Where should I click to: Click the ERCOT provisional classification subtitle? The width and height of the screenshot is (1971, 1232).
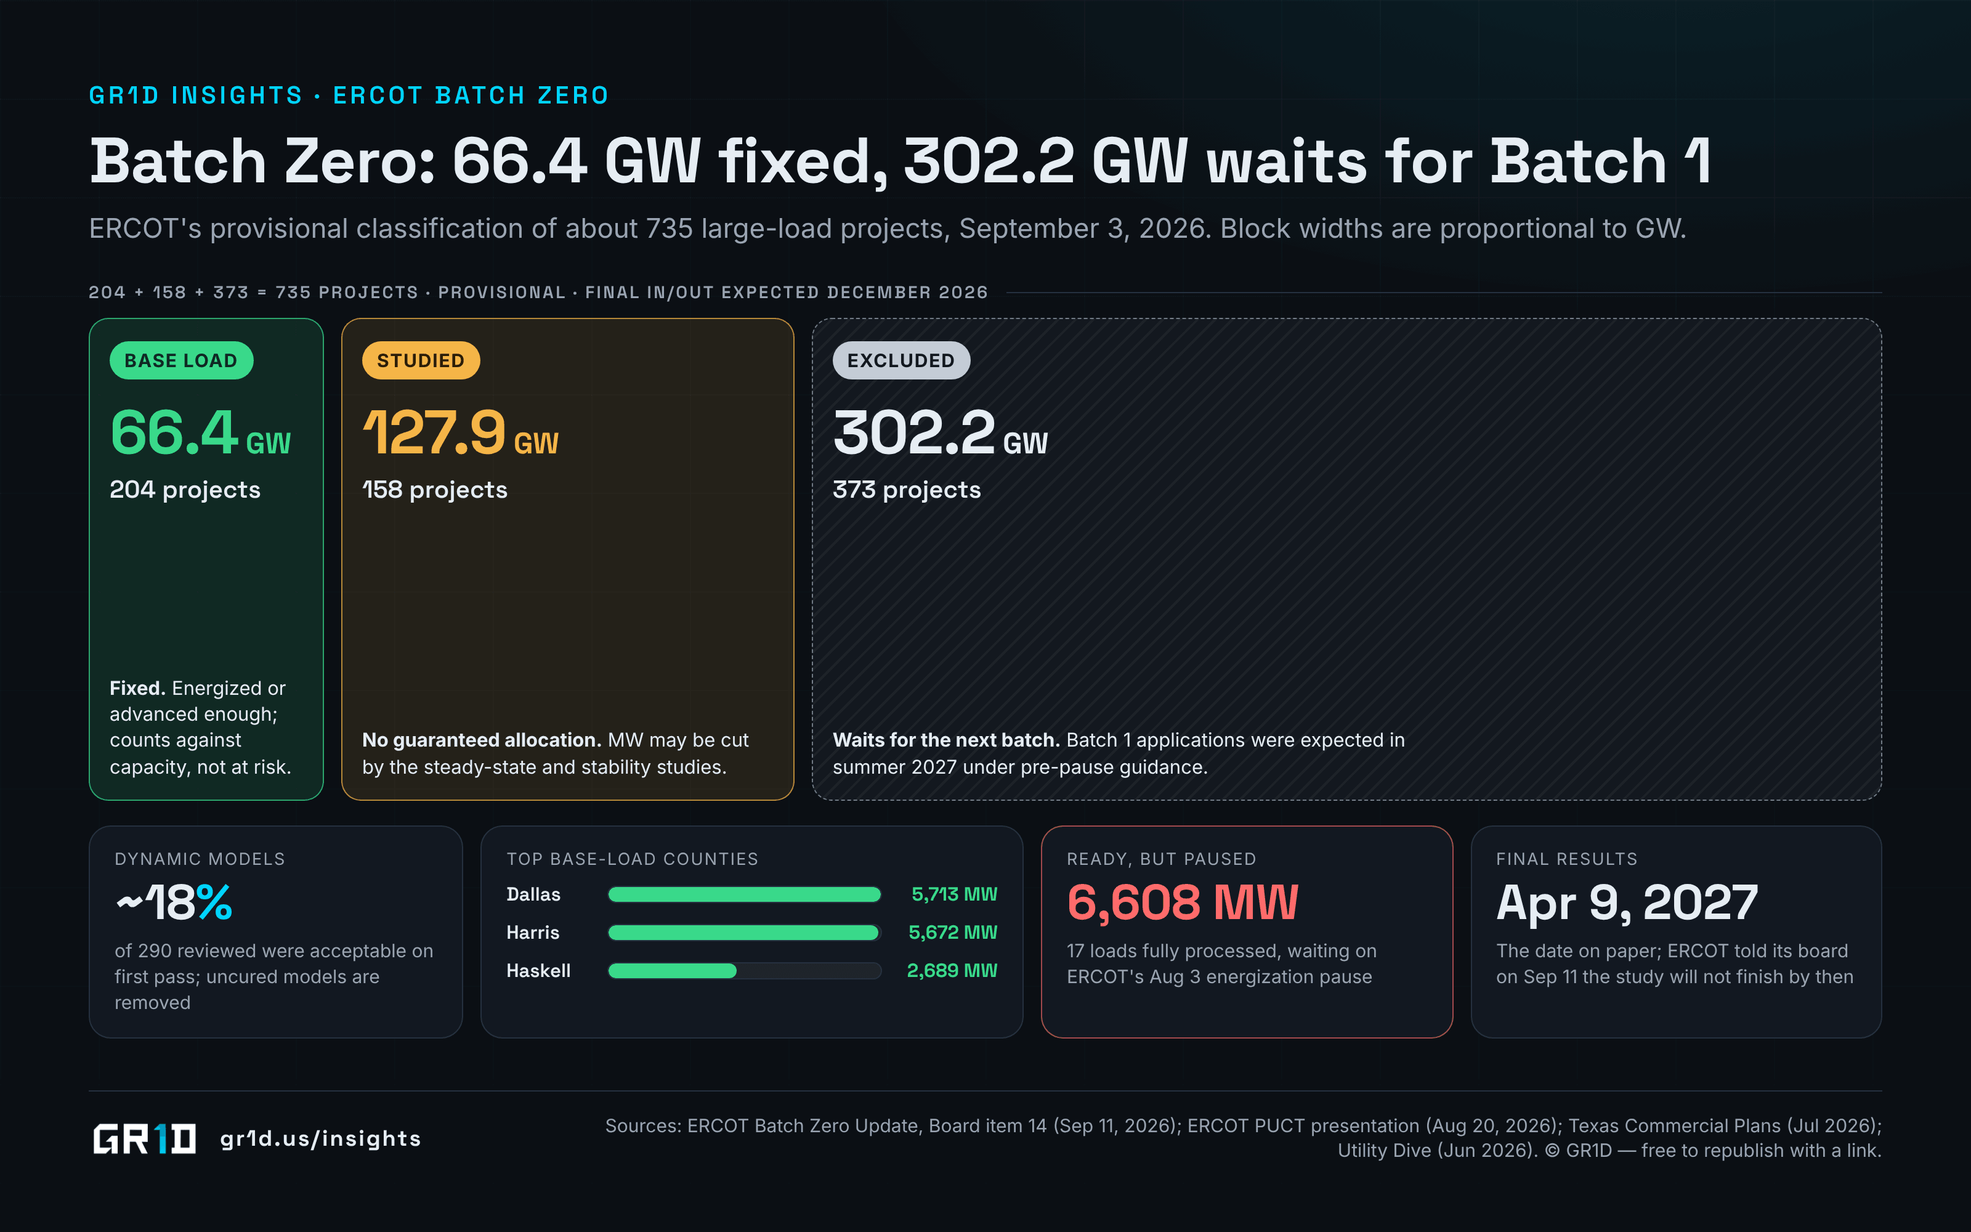tap(887, 229)
